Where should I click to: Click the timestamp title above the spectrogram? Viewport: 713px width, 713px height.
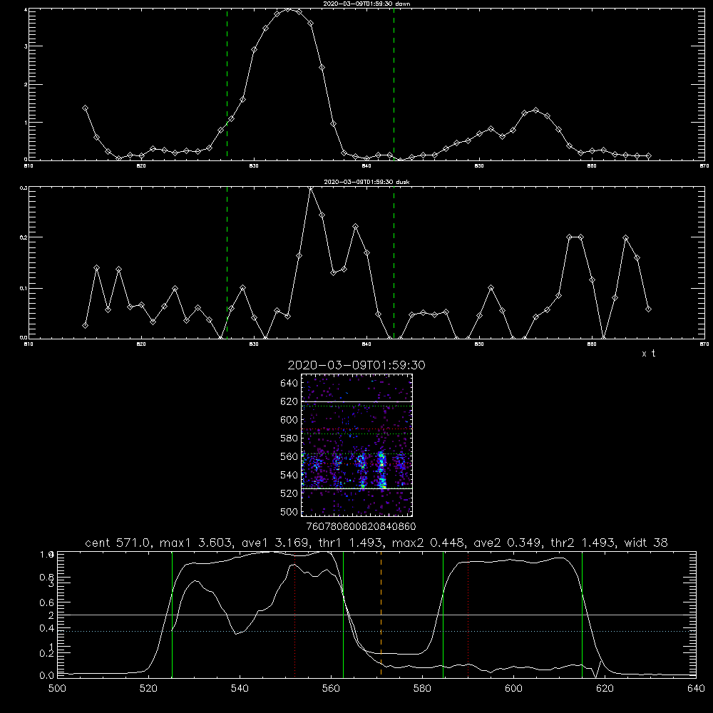tap(356, 365)
